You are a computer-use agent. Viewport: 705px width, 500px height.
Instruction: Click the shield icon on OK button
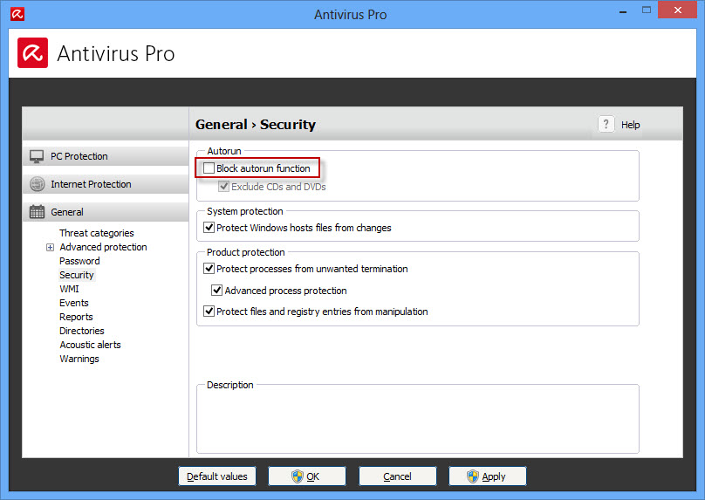[298, 476]
